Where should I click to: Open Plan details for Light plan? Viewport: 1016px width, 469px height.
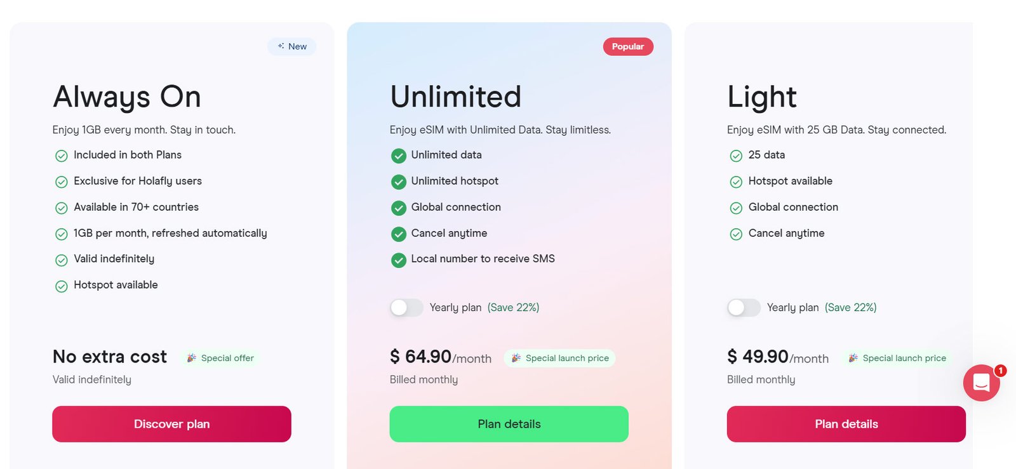coord(846,424)
